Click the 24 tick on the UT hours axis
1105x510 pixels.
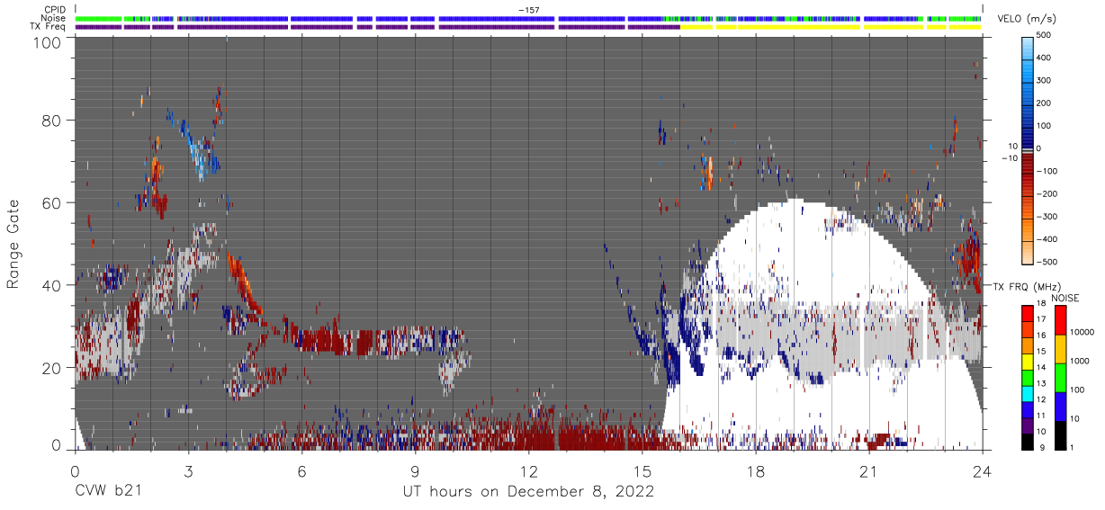[x=982, y=470]
